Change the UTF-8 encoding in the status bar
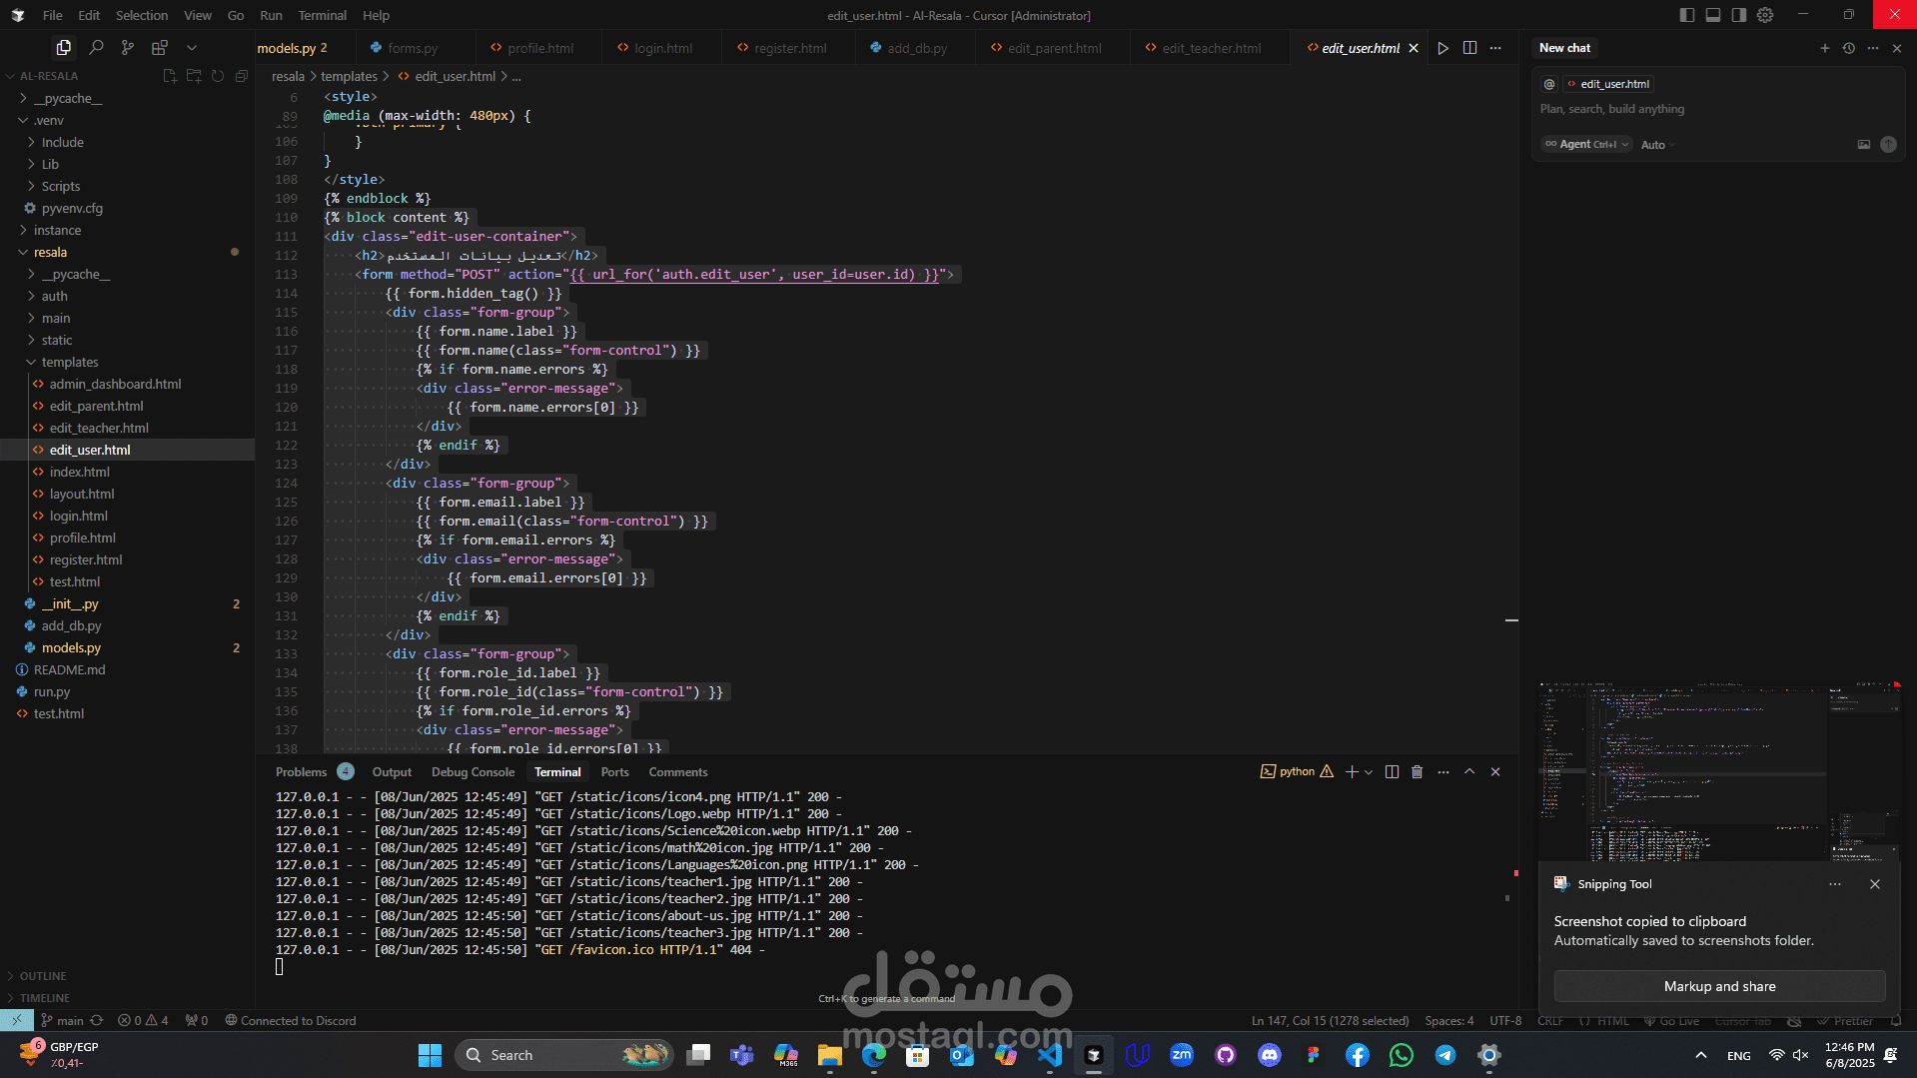 coord(1505,1021)
